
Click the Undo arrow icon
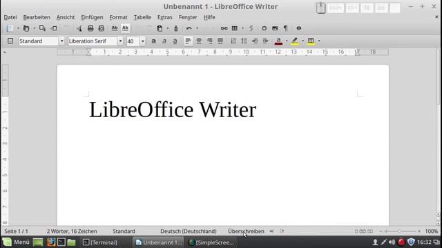click(x=189, y=28)
